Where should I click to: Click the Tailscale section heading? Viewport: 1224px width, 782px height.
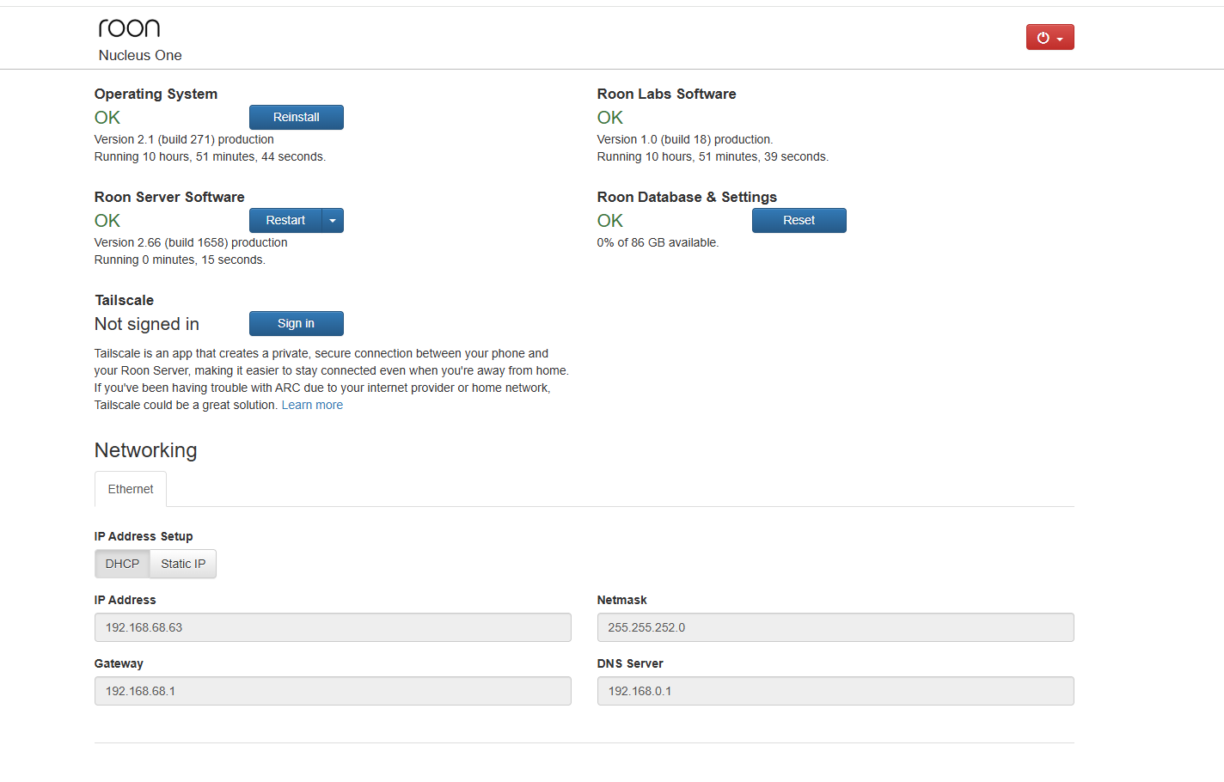pyautogui.click(x=125, y=300)
